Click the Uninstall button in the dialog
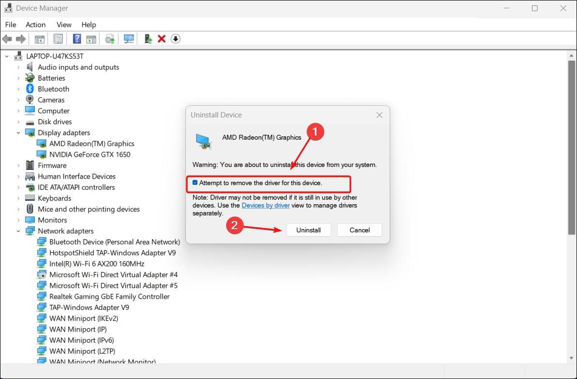Screen dimensions: 577x379 [x=309, y=230]
